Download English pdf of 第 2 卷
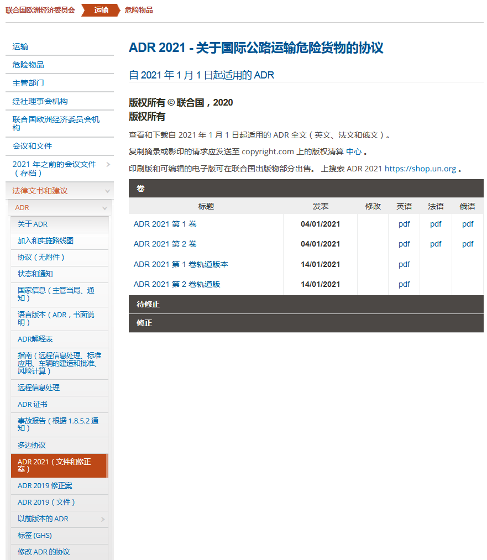Screen dimensions: 487x560 pyautogui.click(x=404, y=244)
